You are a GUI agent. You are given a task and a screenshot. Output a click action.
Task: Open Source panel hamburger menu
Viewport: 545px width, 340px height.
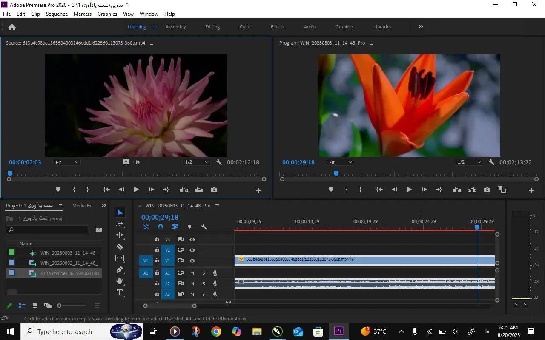[x=152, y=43]
